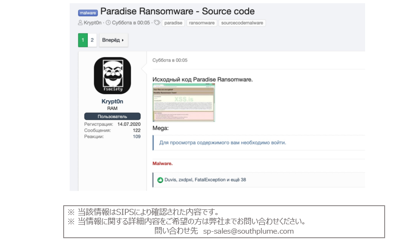This screenshot has height=242, width=395.
Task: Go to page 2 of thread
Action: coord(92,40)
